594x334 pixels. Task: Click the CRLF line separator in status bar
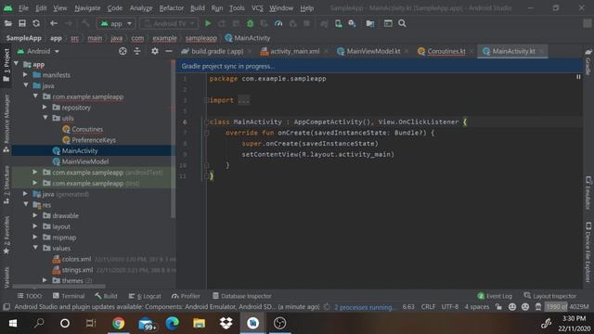429,307
